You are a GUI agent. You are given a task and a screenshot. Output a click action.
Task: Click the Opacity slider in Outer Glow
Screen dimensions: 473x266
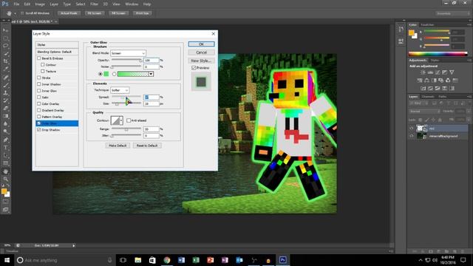pos(126,60)
